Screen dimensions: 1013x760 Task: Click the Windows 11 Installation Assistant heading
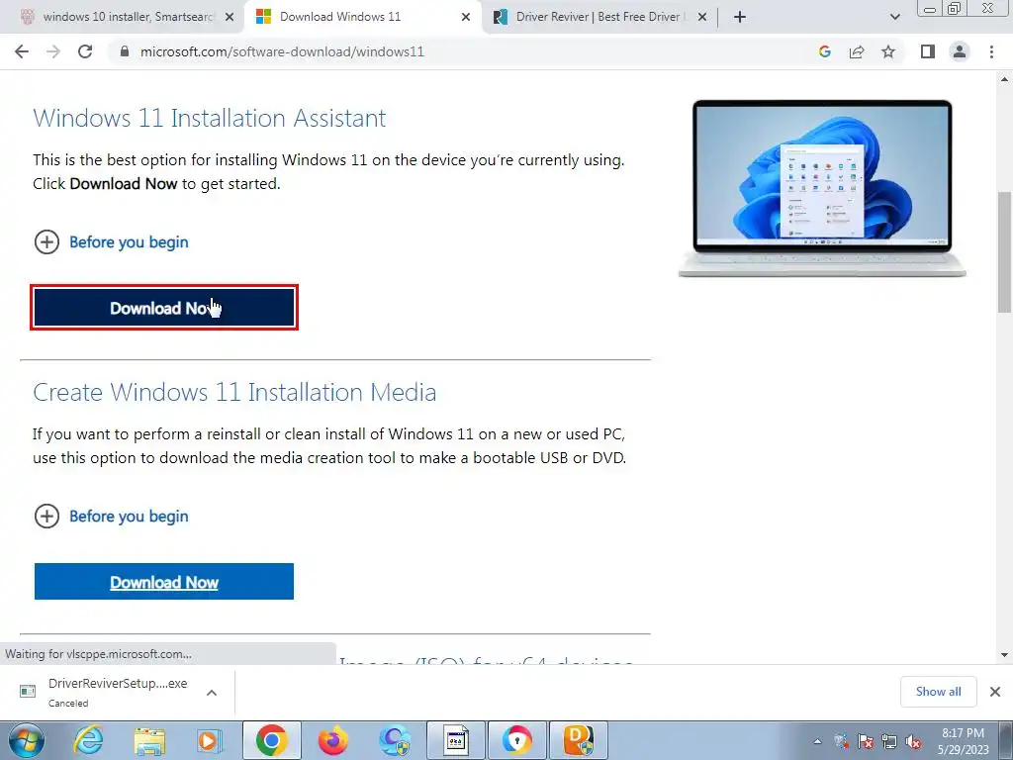click(x=210, y=119)
